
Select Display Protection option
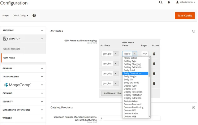(x=135, y=95)
